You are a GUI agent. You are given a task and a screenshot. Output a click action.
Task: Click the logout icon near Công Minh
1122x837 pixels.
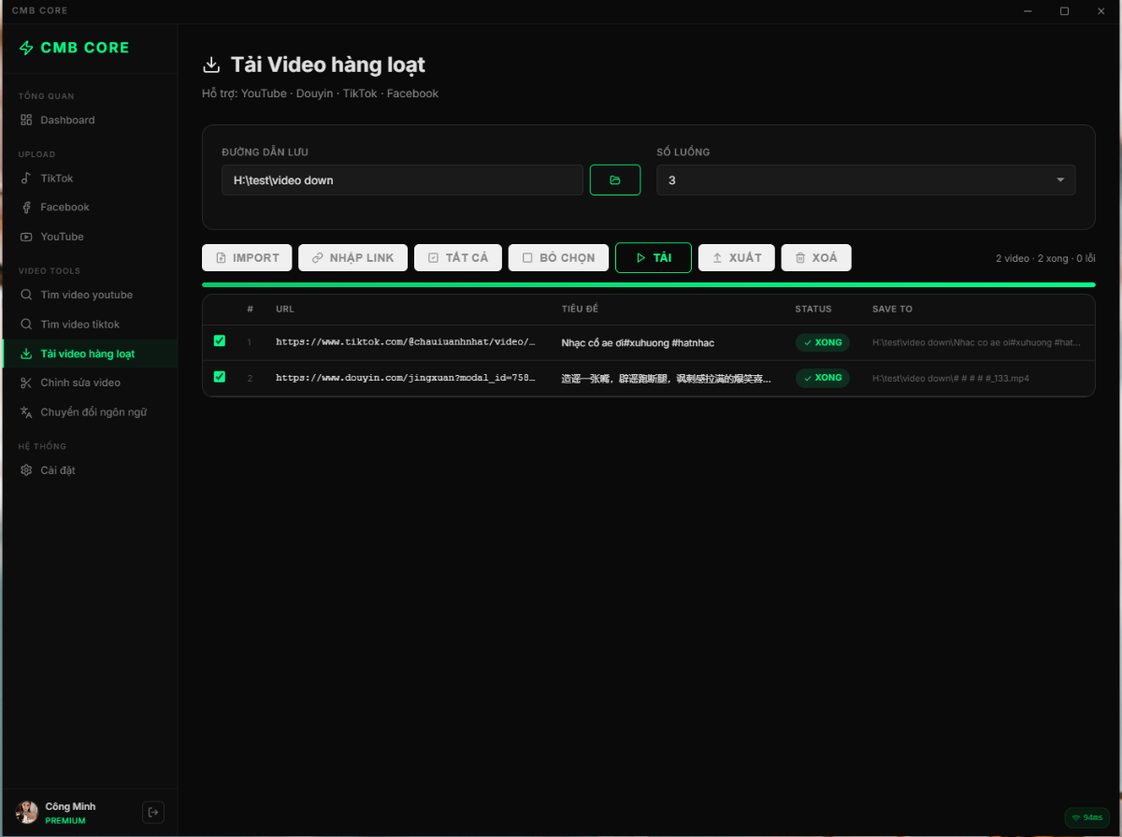(x=152, y=812)
